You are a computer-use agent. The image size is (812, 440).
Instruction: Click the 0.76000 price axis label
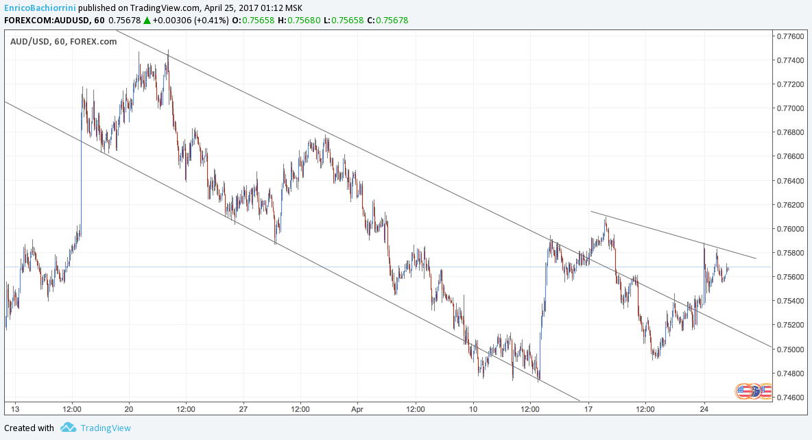790,229
